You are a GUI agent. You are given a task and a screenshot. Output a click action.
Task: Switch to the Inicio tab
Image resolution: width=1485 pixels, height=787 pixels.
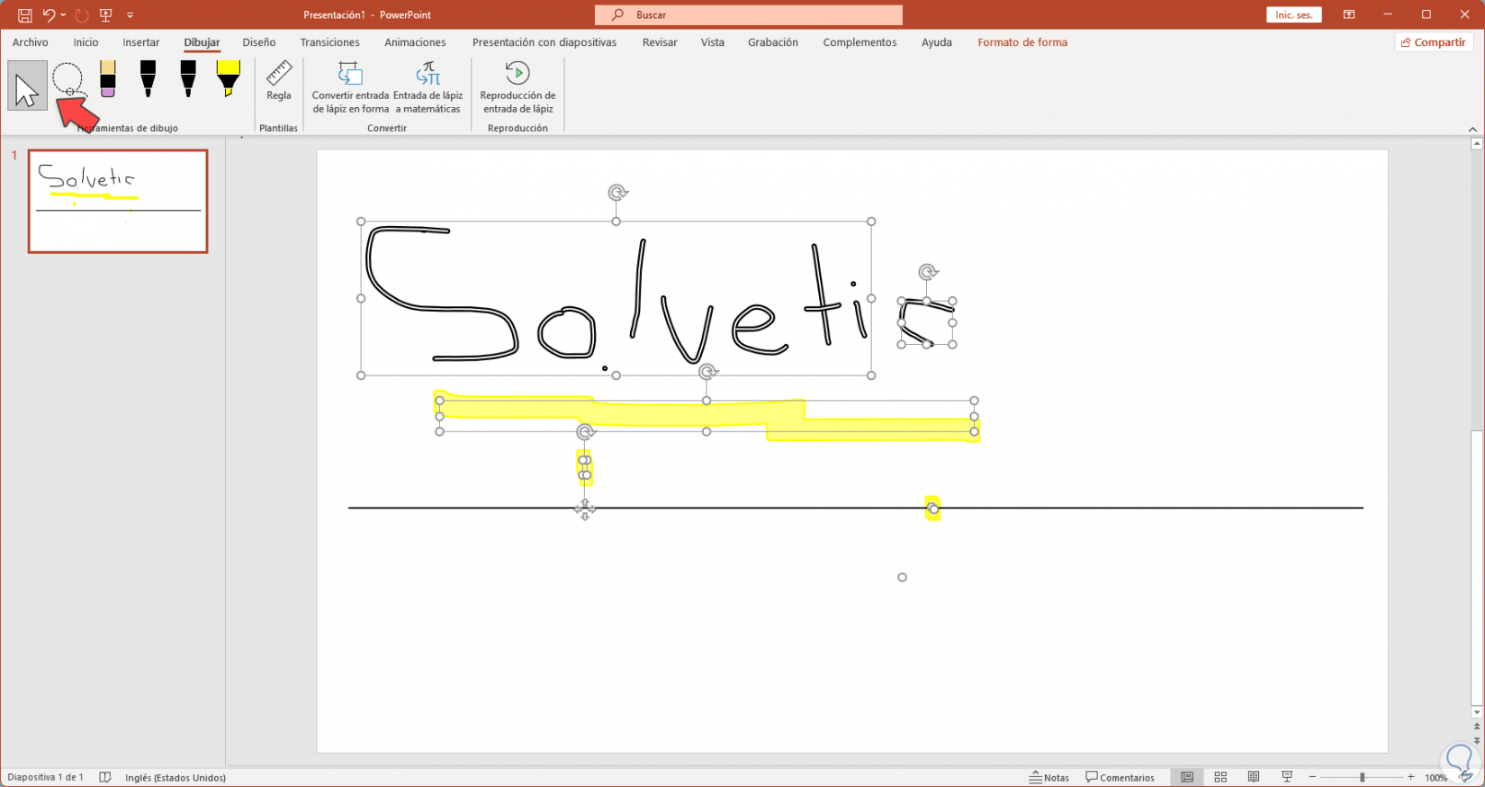85,42
